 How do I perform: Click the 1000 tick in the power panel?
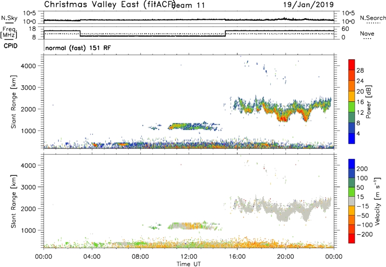pos(28,131)
